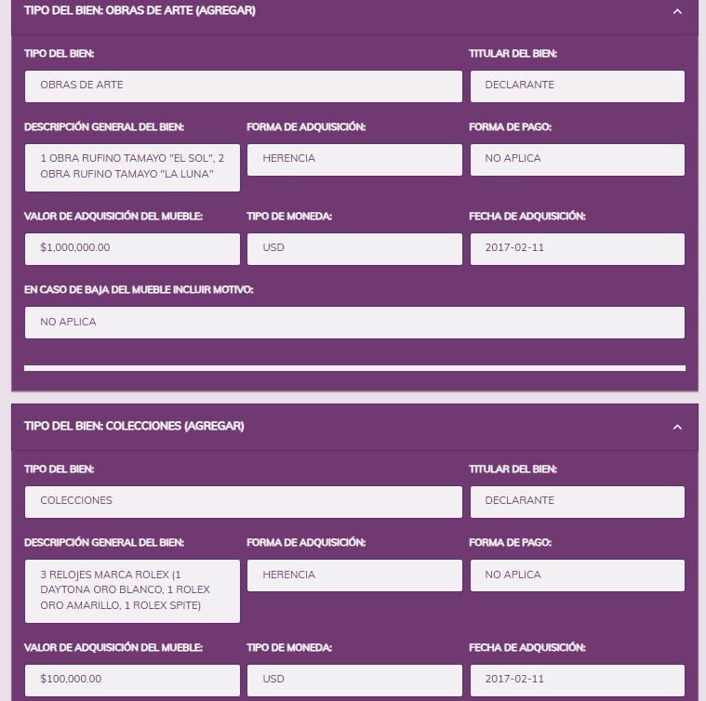Click the Rolex watches description field

pyautogui.click(x=132, y=590)
